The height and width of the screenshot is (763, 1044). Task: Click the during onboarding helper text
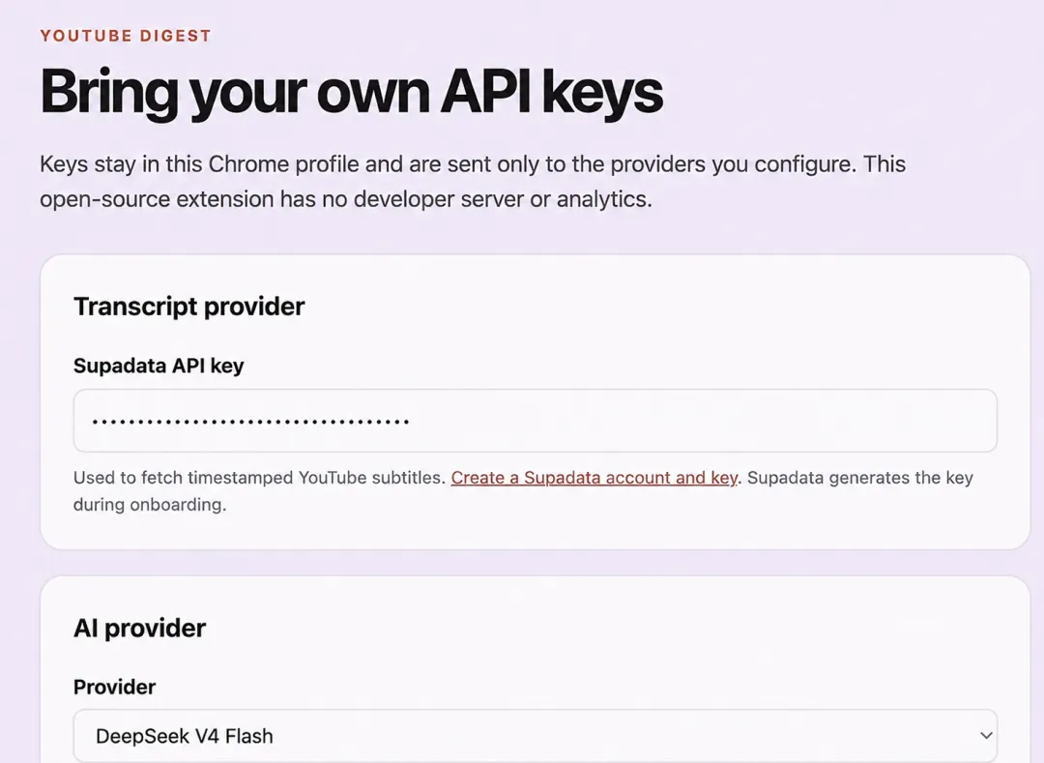(150, 505)
